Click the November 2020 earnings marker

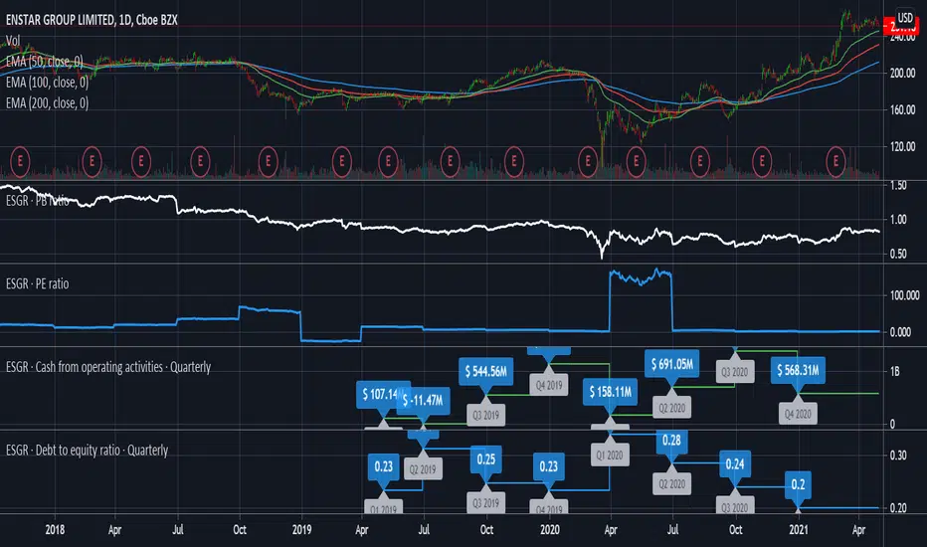[762, 161]
